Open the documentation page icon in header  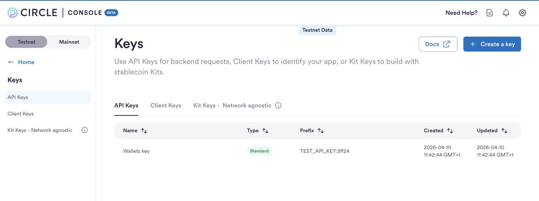click(490, 13)
